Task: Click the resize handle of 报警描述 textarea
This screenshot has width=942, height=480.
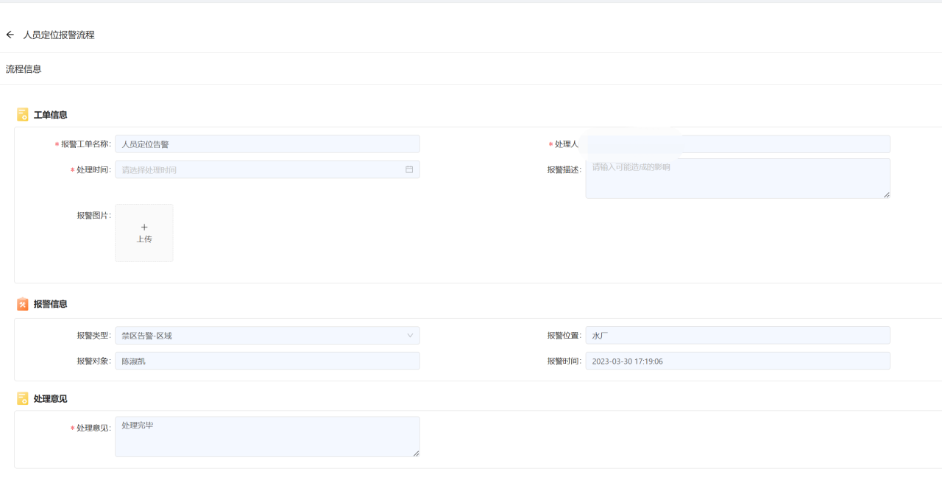Action: pyautogui.click(x=886, y=194)
